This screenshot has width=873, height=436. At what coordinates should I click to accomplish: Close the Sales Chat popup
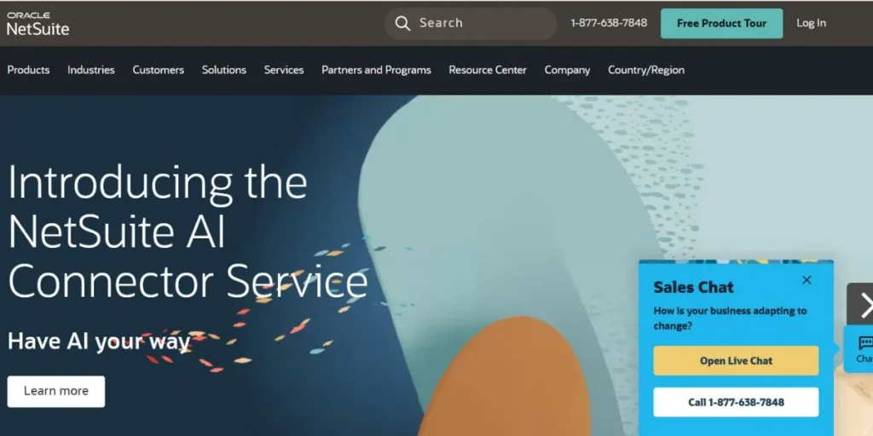click(807, 280)
